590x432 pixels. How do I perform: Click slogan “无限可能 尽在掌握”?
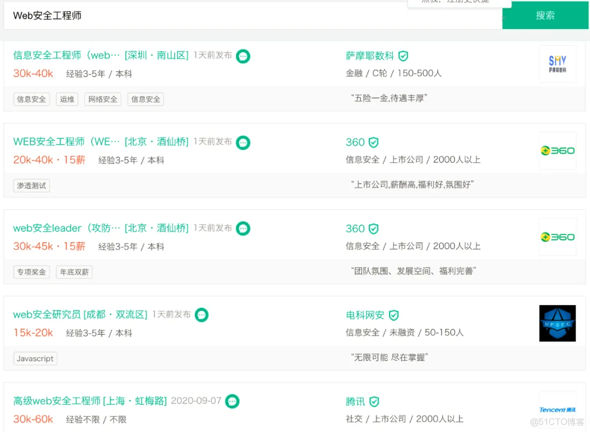click(x=390, y=357)
